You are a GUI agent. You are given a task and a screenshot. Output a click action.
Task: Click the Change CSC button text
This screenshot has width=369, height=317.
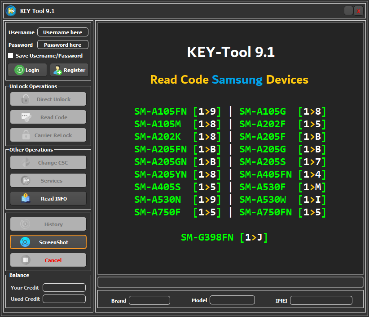click(53, 163)
